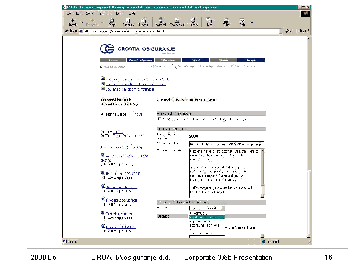Viewport: 363px width, 272px height.
Task: Open the address bar dropdown arrow
Action: click(x=281, y=32)
